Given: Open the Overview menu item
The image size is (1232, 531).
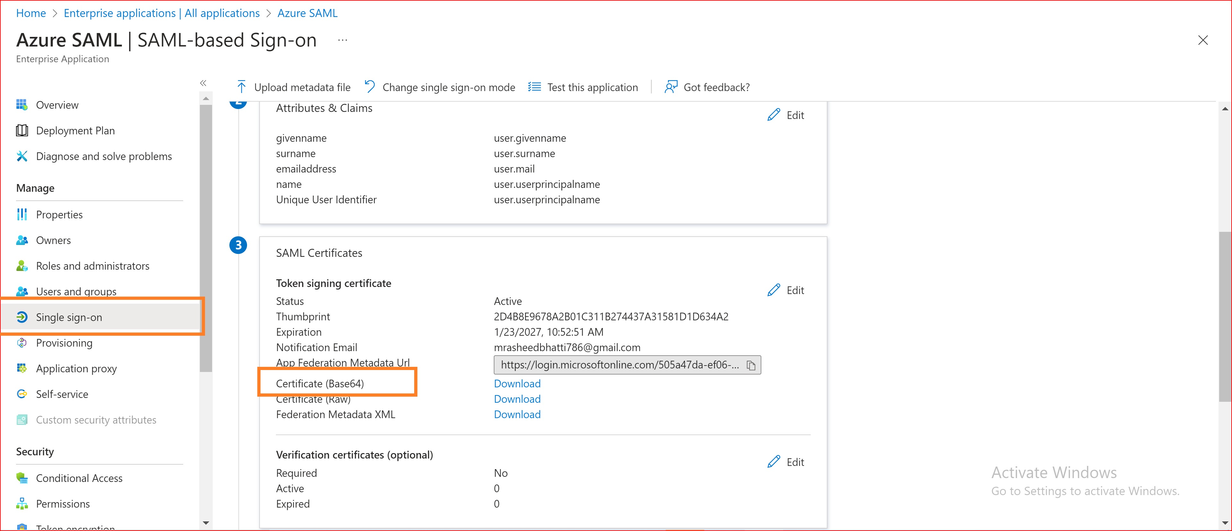Looking at the screenshot, I should (x=57, y=105).
